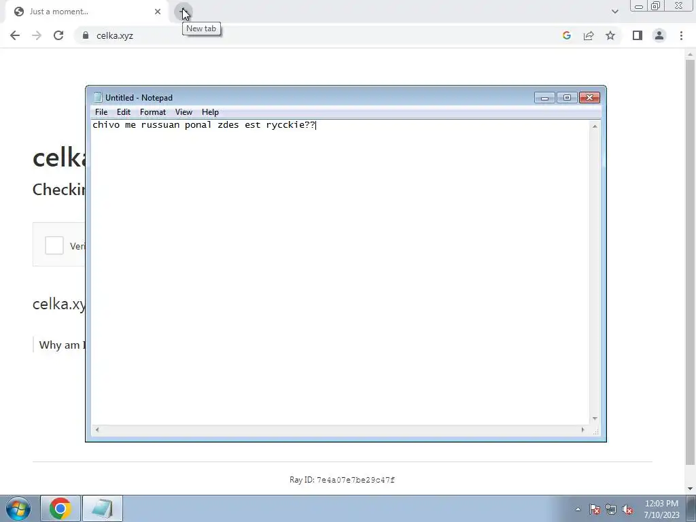Click Notepad scroll down arrow

tap(595, 419)
